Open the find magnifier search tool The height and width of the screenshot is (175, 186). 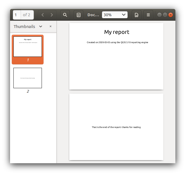[x=65, y=15]
